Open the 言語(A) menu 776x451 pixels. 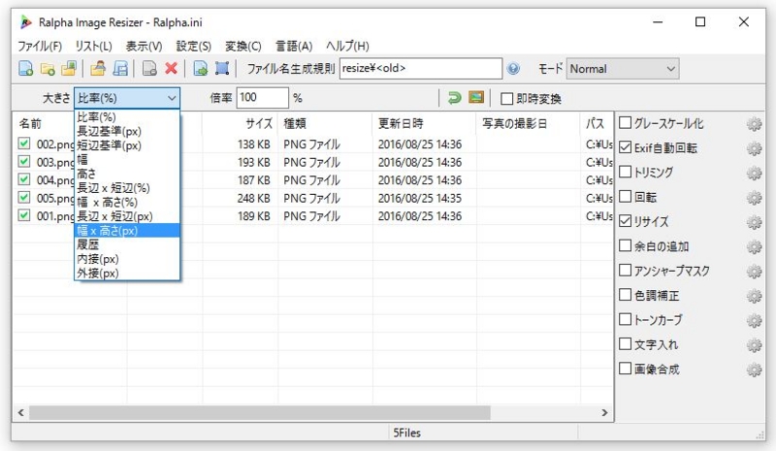pyautogui.click(x=294, y=46)
